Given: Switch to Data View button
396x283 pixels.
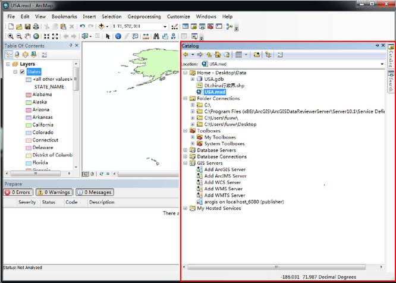Looking at the screenshot, I should click(86, 174).
